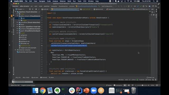Image resolution: width=169 pixels, height=95 pixels.
Task: Click the show history clock icon
Action: pyautogui.click(x=143, y=6)
